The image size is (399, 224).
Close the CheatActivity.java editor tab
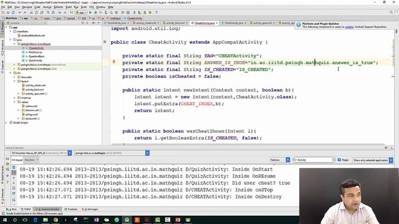217,23
